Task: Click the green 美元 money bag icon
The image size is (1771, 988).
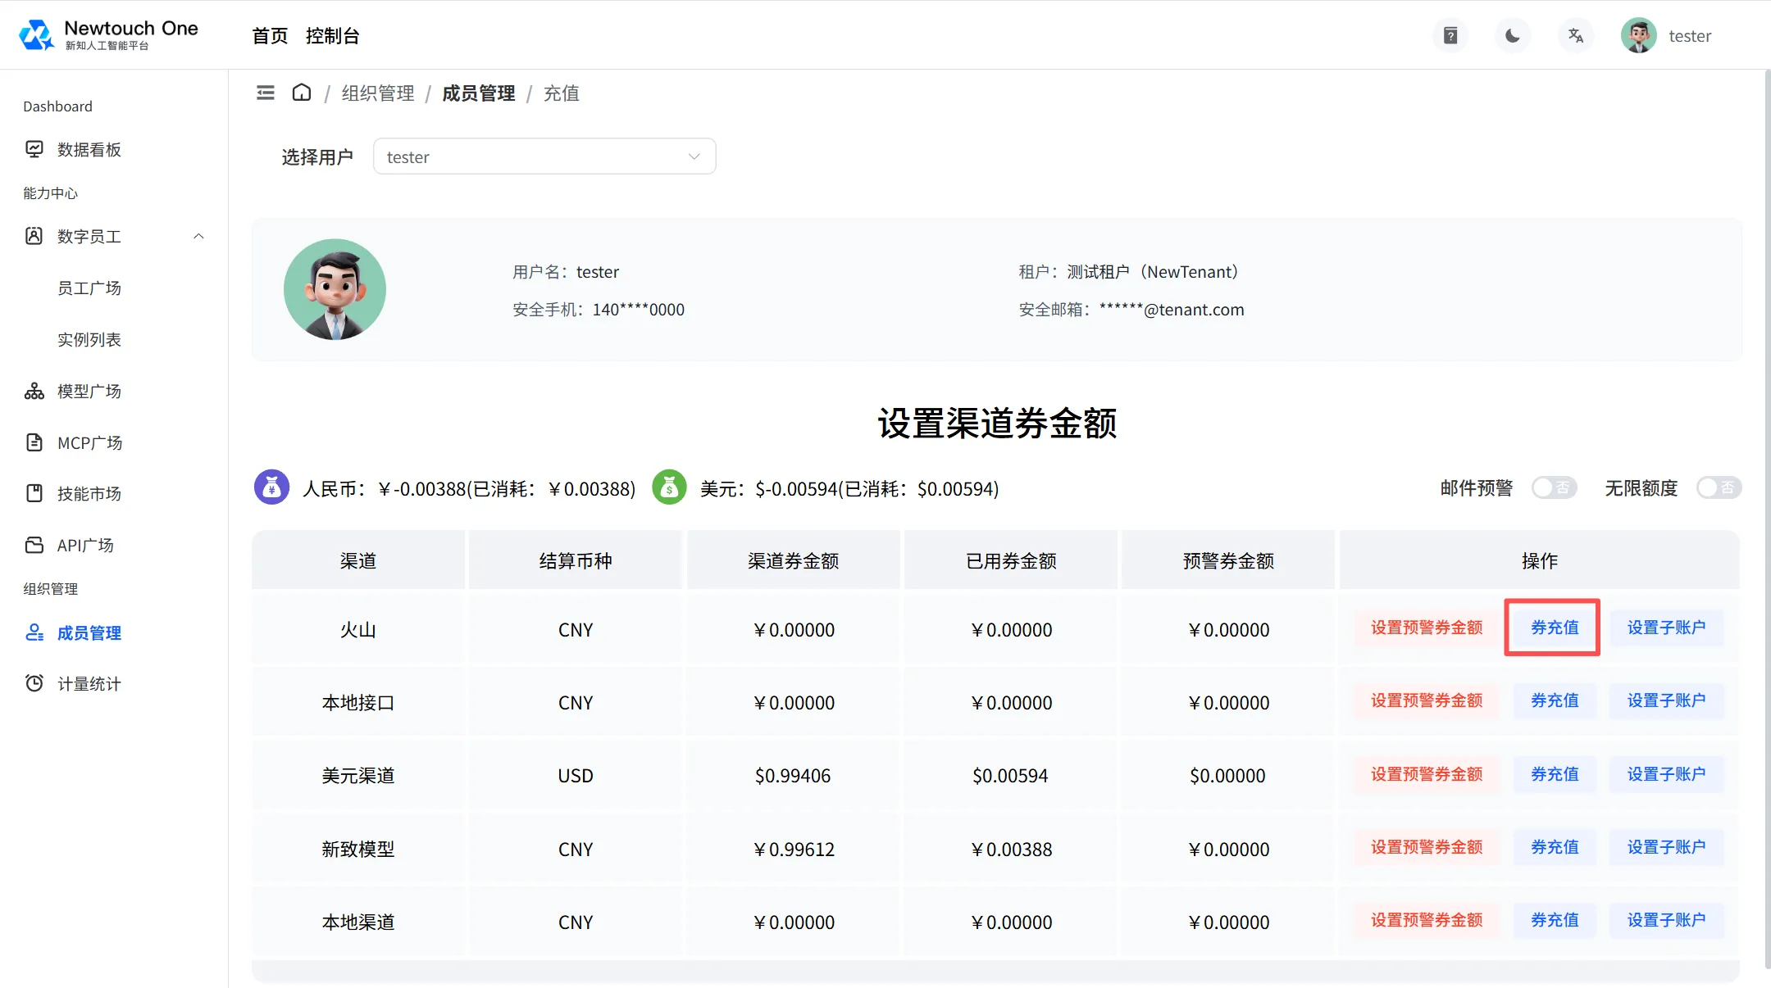Action: pos(669,487)
